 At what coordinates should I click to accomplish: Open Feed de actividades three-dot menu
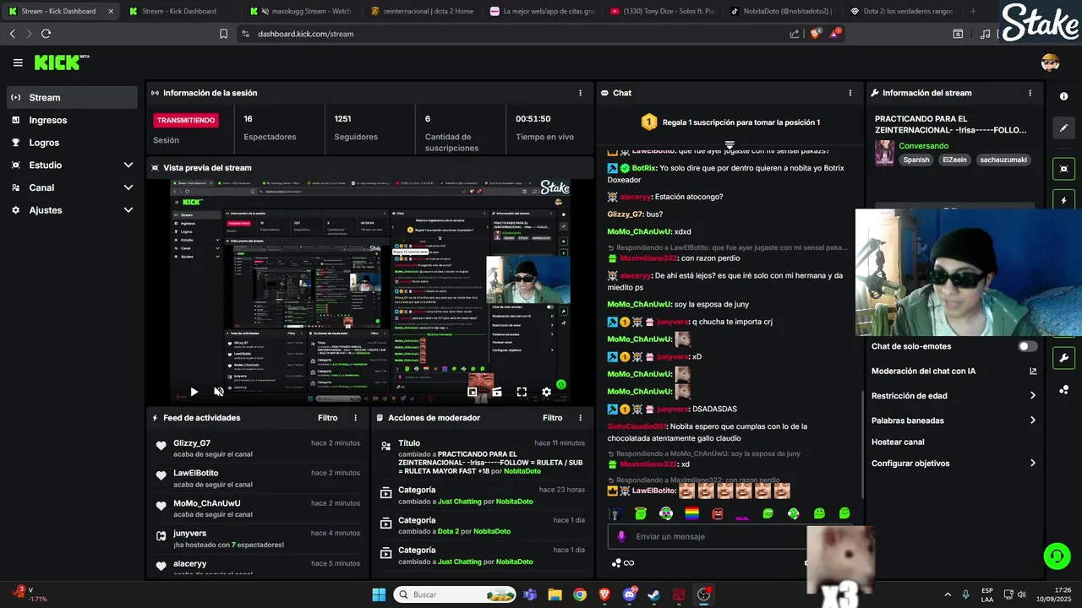coord(355,418)
